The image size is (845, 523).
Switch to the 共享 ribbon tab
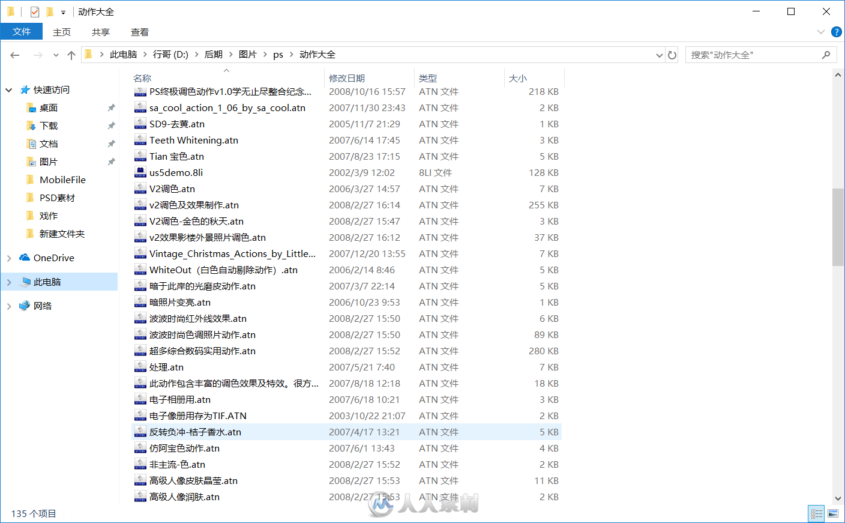[x=101, y=32]
